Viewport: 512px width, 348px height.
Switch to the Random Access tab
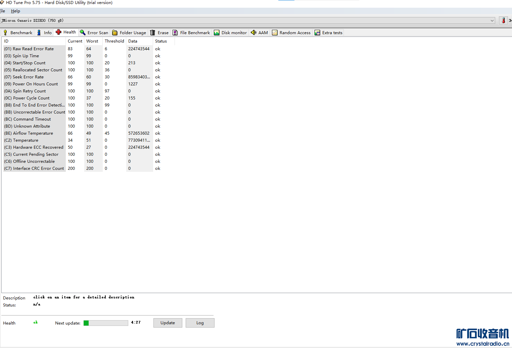291,32
